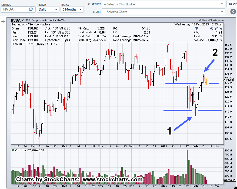This screenshot has height=189, width=237.
Task: Open the Period dropdown showing Daily
Action: [x=48, y=9]
